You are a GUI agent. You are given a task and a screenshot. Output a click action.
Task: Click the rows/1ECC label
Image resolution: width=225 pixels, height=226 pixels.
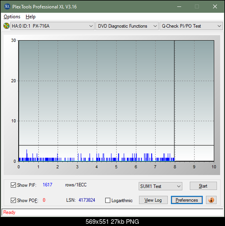click(x=76, y=185)
